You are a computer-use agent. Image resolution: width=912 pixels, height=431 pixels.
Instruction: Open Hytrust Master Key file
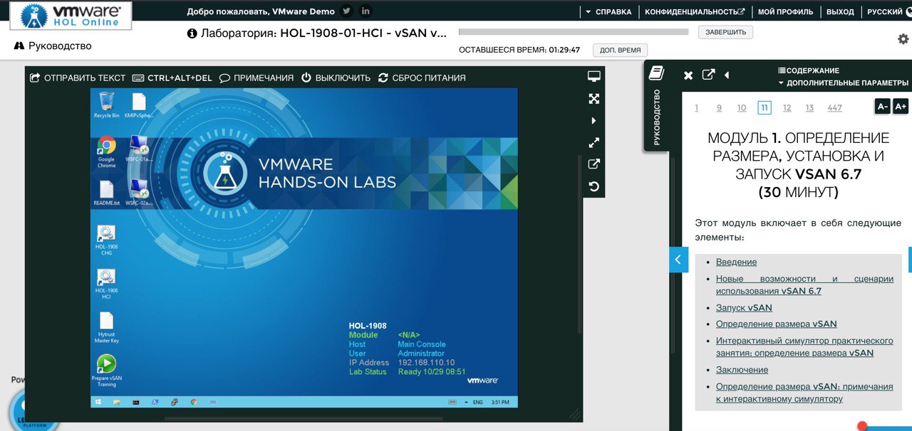[x=106, y=328]
